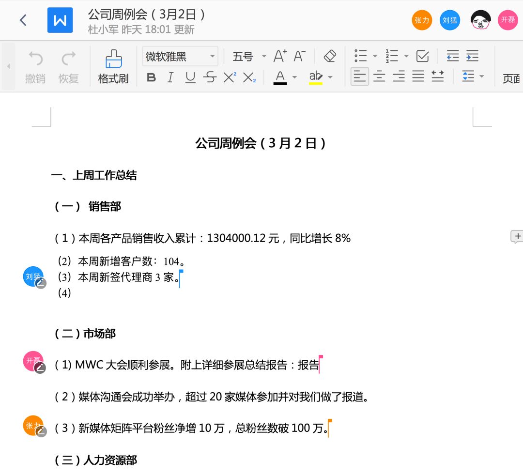Go back with the left chevron arrow
Viewport: 523px width, 475px height.
tap(23, 20)
